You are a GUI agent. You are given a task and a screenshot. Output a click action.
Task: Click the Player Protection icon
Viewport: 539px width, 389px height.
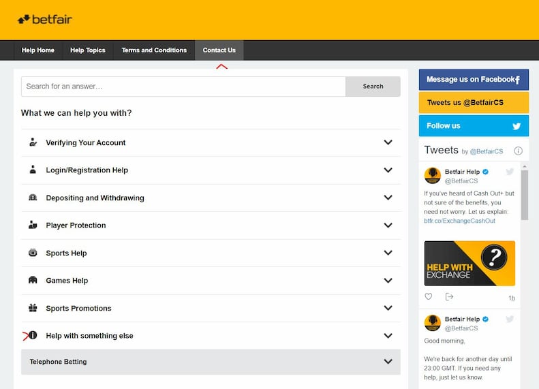[33, 225]
